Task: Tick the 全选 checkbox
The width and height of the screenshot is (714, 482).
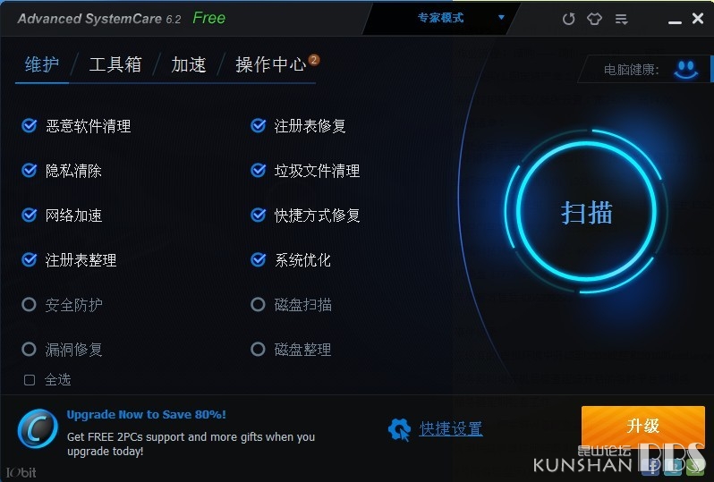Action: [x=30, y=379]
